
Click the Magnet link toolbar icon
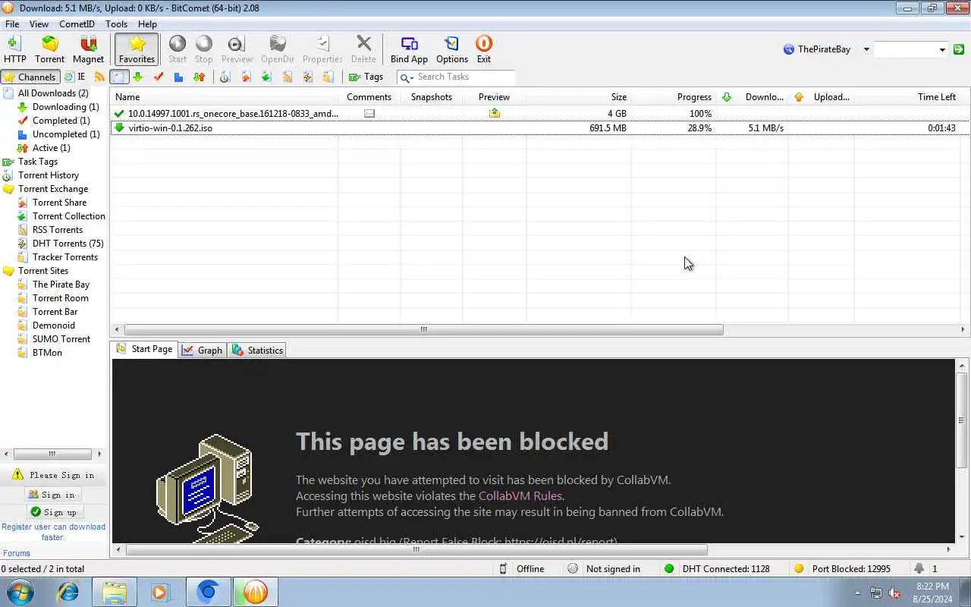pyautogui.click(x=88, y=49)
